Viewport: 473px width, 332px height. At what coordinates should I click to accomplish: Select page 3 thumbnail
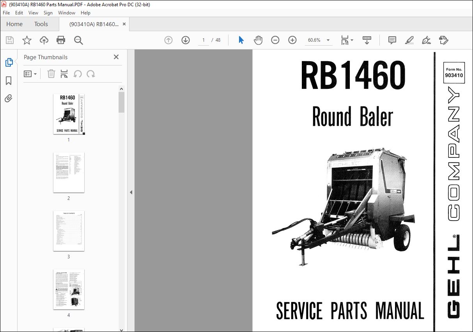pos(69,231)
